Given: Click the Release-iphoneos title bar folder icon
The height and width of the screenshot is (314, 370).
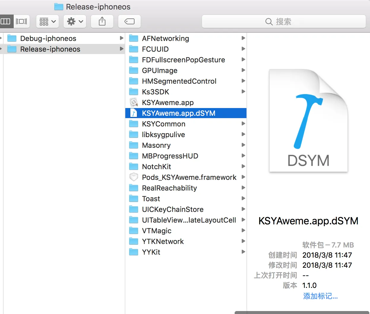Looking at the screenshot, I should click(59, 7).
